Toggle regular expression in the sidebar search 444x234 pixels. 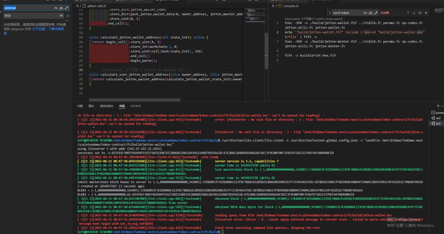pos(67,8)
